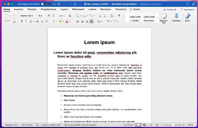
Task: Open the Aa change case dropdown
Action: [x=62, y=16]
